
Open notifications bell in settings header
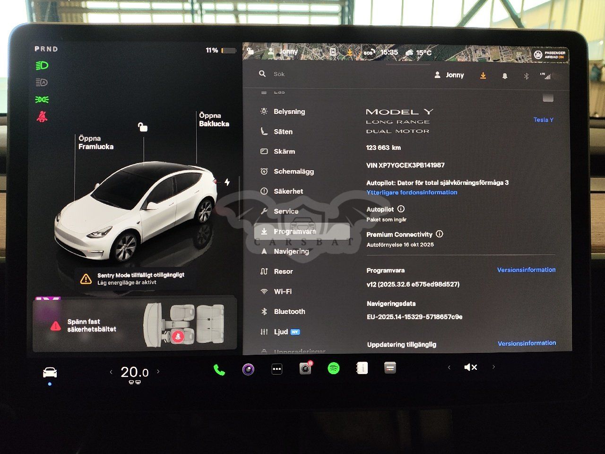click(x=505, y=76)
